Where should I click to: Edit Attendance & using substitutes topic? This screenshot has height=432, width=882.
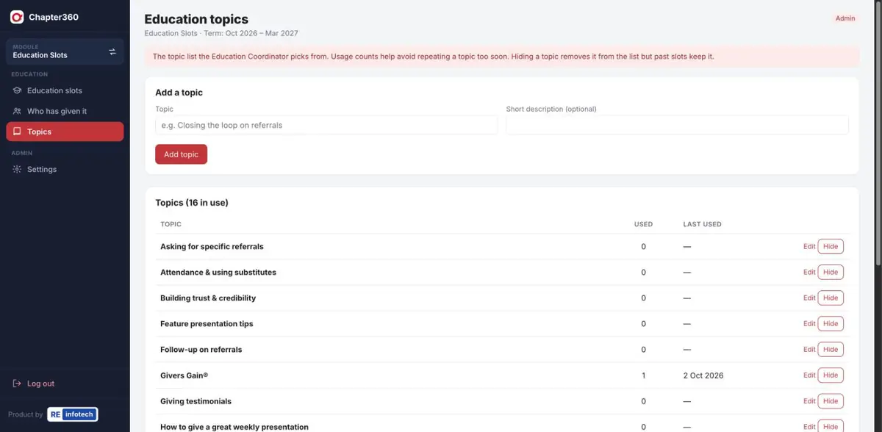(x=809, y=273)
